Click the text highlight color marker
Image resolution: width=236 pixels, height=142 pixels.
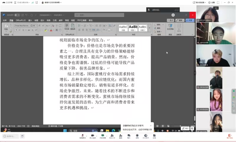46,30
